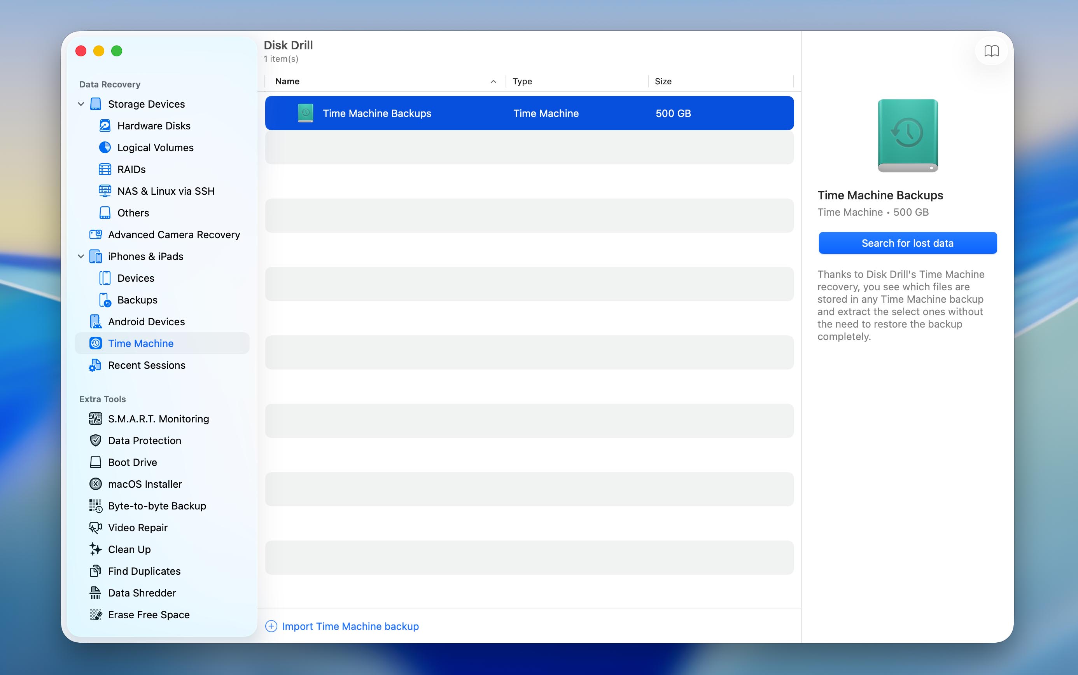Click the yellow minimize window button
1078x675 pixels.
99,51
